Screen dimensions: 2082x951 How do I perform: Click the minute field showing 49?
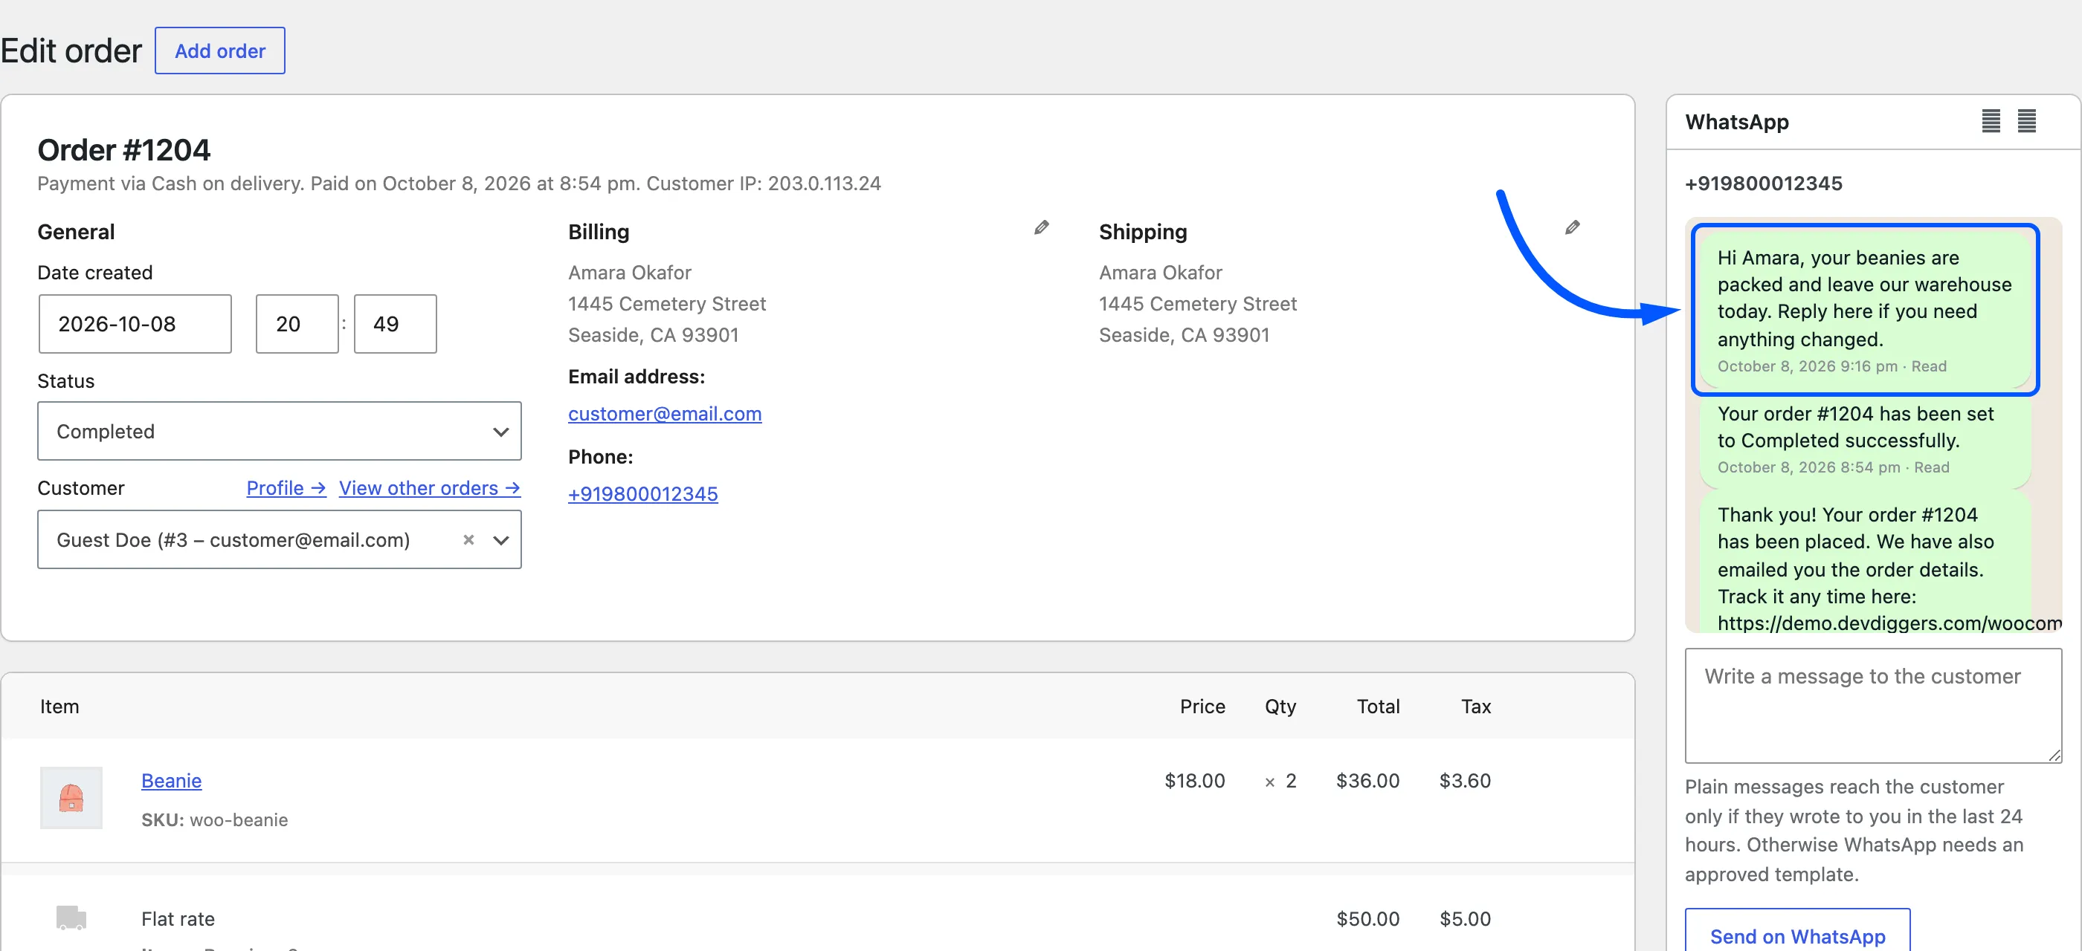[396, 324]
